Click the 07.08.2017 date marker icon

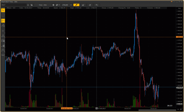tap(97, 108)
